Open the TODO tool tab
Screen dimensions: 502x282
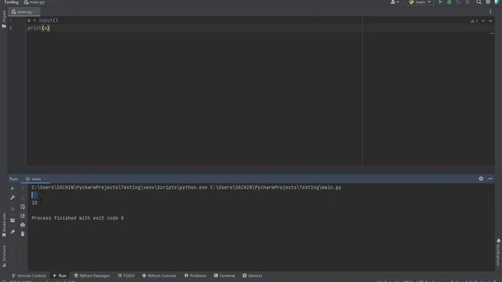point(126,276)
